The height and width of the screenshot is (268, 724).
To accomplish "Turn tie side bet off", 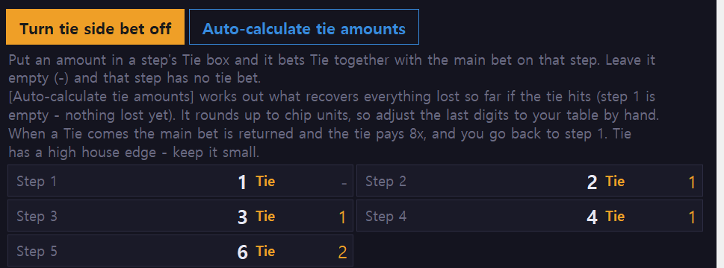I will (95, 27).
